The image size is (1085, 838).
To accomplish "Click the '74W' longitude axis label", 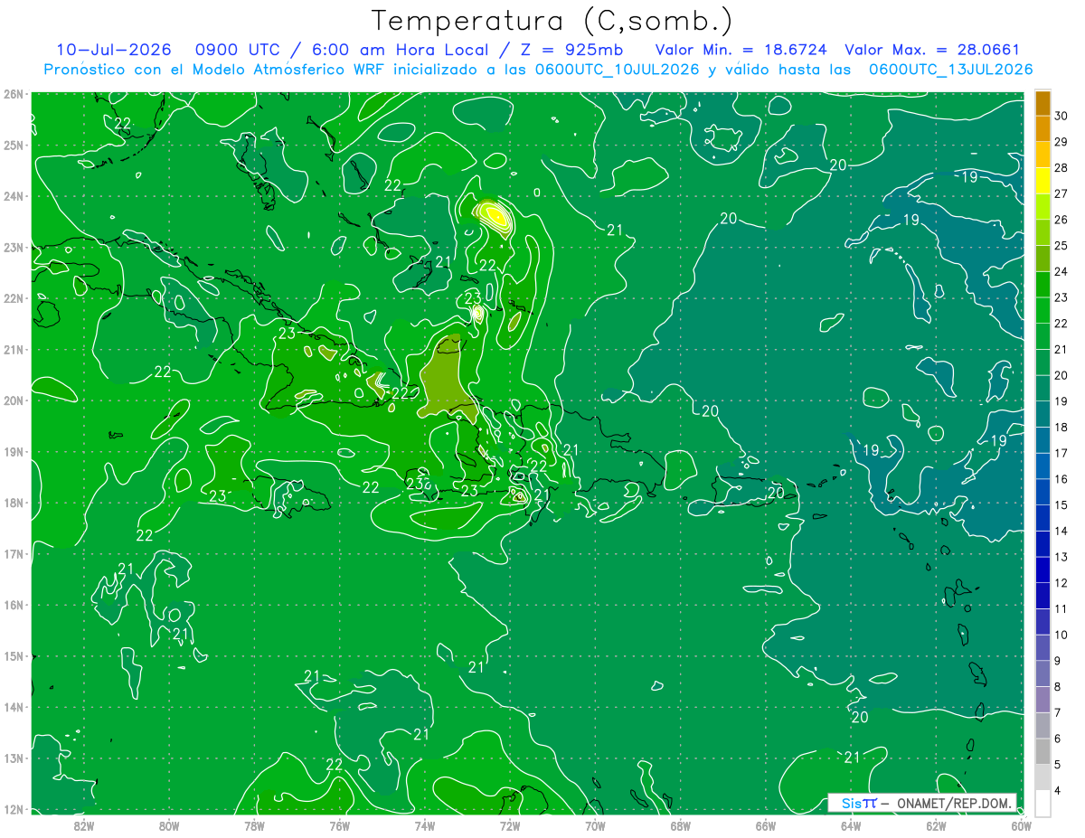I will click(425, 825).
